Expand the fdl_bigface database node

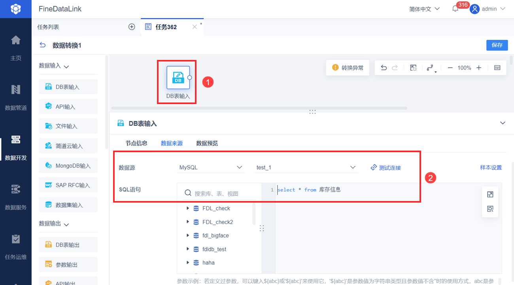point(188,235)
